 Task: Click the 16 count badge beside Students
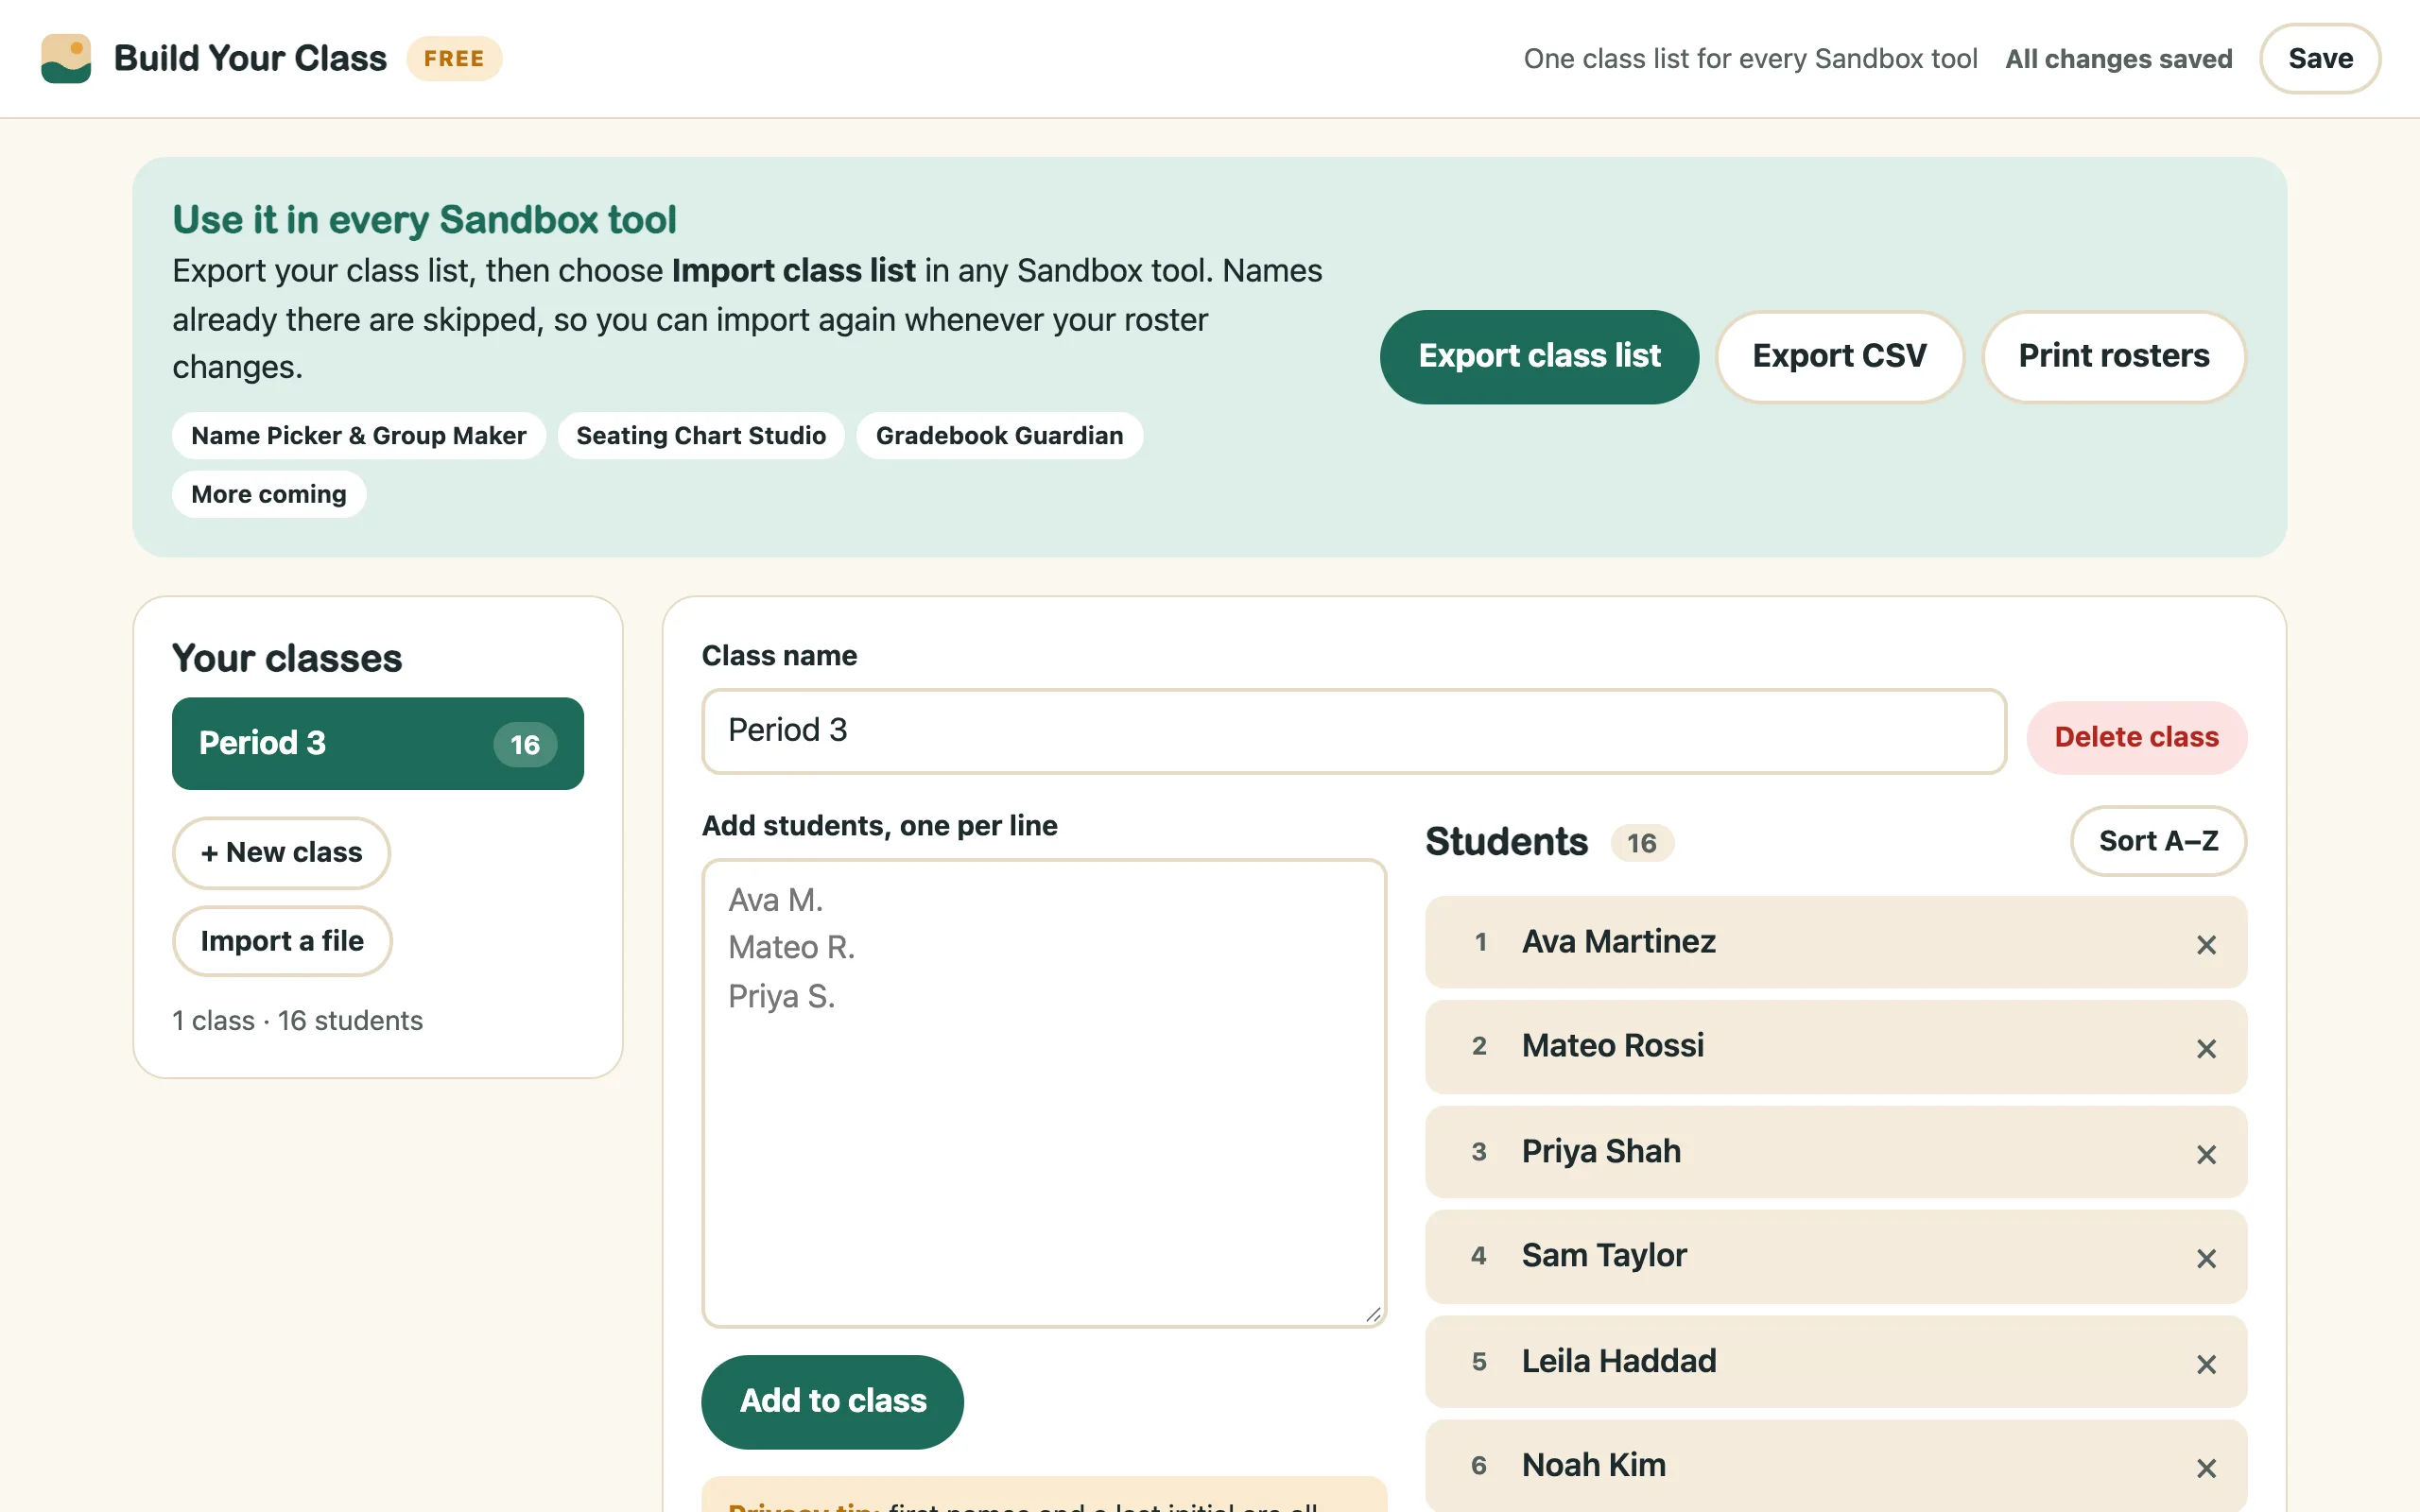coord(1641,843)
